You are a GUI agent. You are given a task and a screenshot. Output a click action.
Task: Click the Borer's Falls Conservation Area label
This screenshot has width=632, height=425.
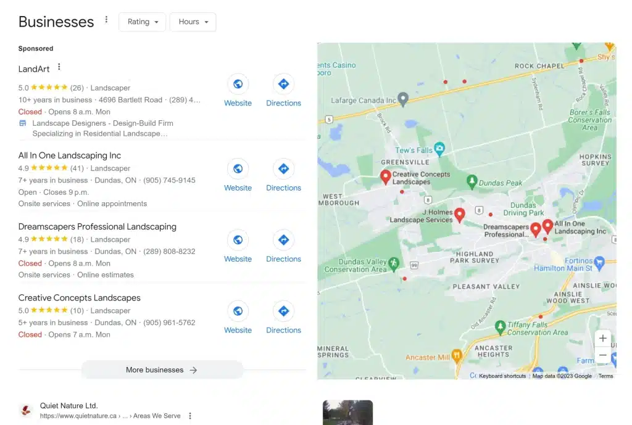point(589,120)
